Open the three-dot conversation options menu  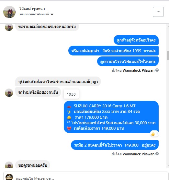(x=158, y=12)
